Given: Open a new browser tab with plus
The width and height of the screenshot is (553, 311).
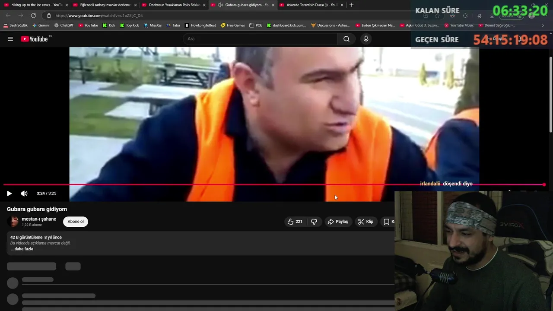Looking at the screenshot, I should point(351,5).
